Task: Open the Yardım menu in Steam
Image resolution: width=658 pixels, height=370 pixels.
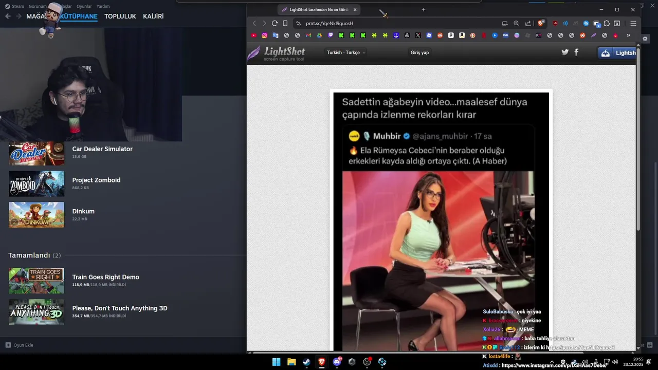Action: (x=103, y=6)
